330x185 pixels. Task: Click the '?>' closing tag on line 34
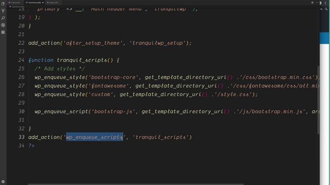click(31, 146)
